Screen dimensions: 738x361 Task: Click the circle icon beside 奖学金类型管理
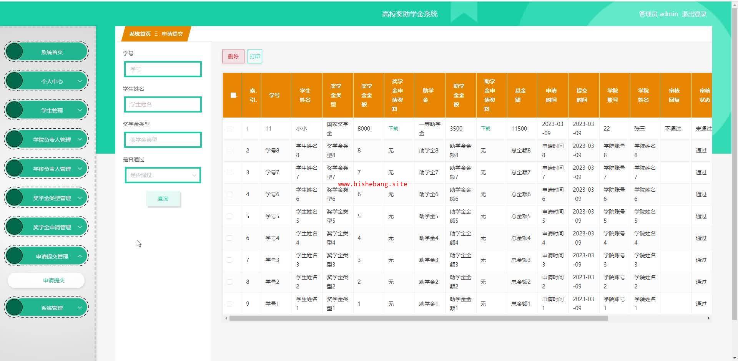click(x=15, y=198)
